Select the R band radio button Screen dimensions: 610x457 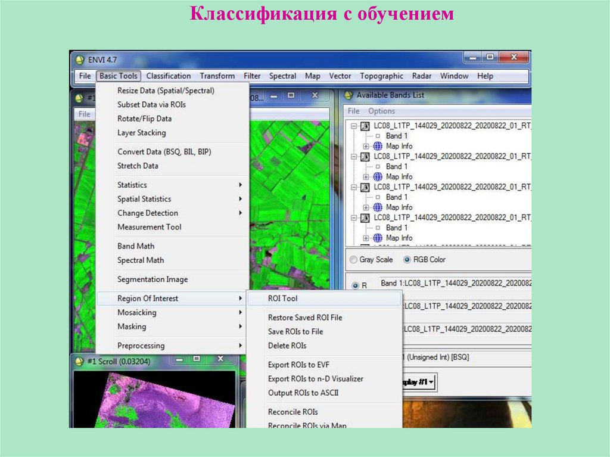tap(355, 286)
